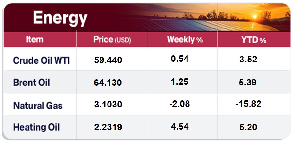Select the Heating Oil row label
This screenshot has width=295, height=151.
36,127
